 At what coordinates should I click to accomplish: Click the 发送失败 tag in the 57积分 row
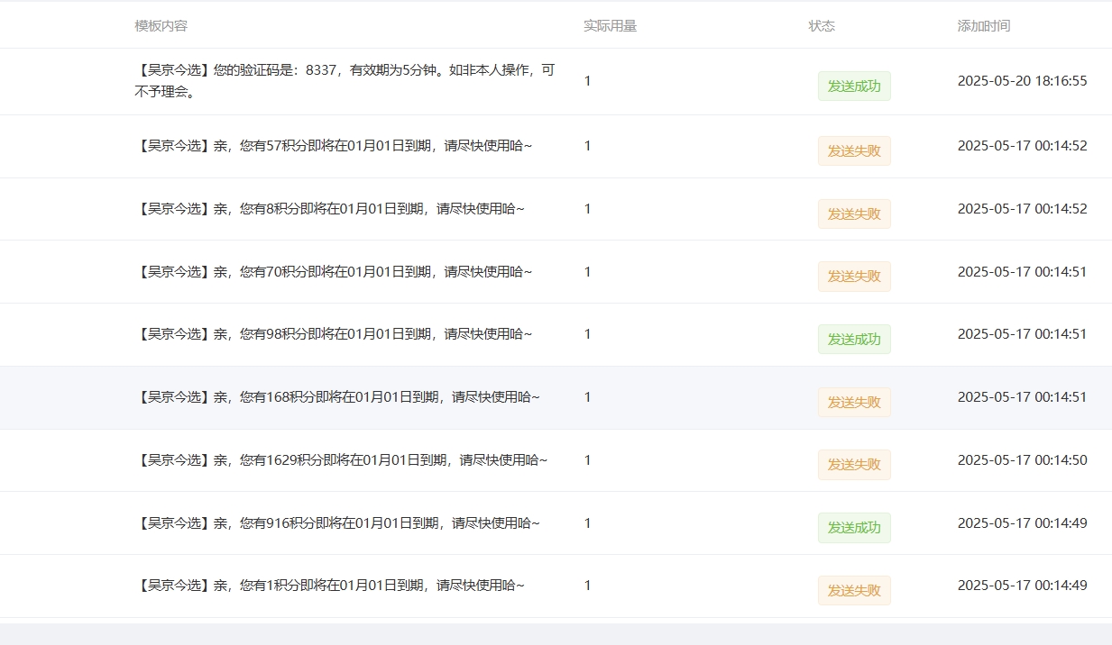(x=854, y=151)
